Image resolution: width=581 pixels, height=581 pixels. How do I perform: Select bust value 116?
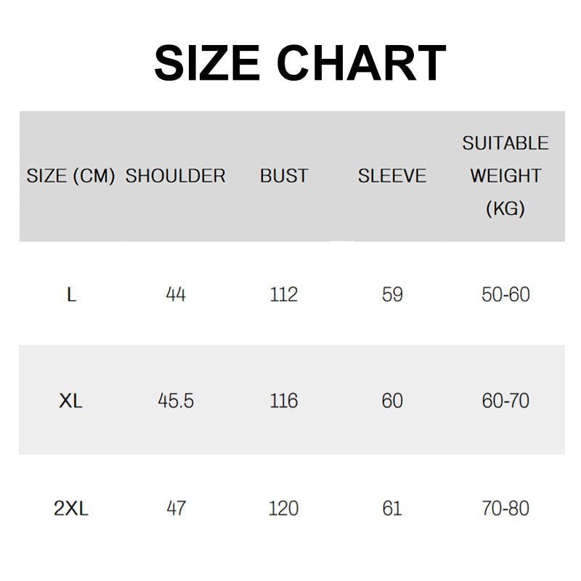coord(283,400)
